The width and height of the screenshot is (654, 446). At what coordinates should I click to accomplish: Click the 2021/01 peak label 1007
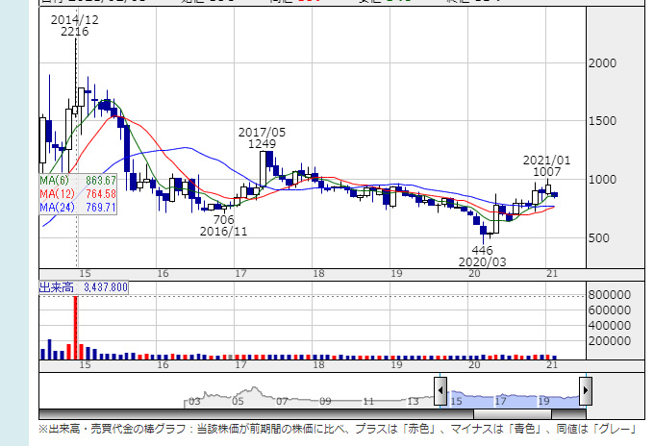coord(546,173)
